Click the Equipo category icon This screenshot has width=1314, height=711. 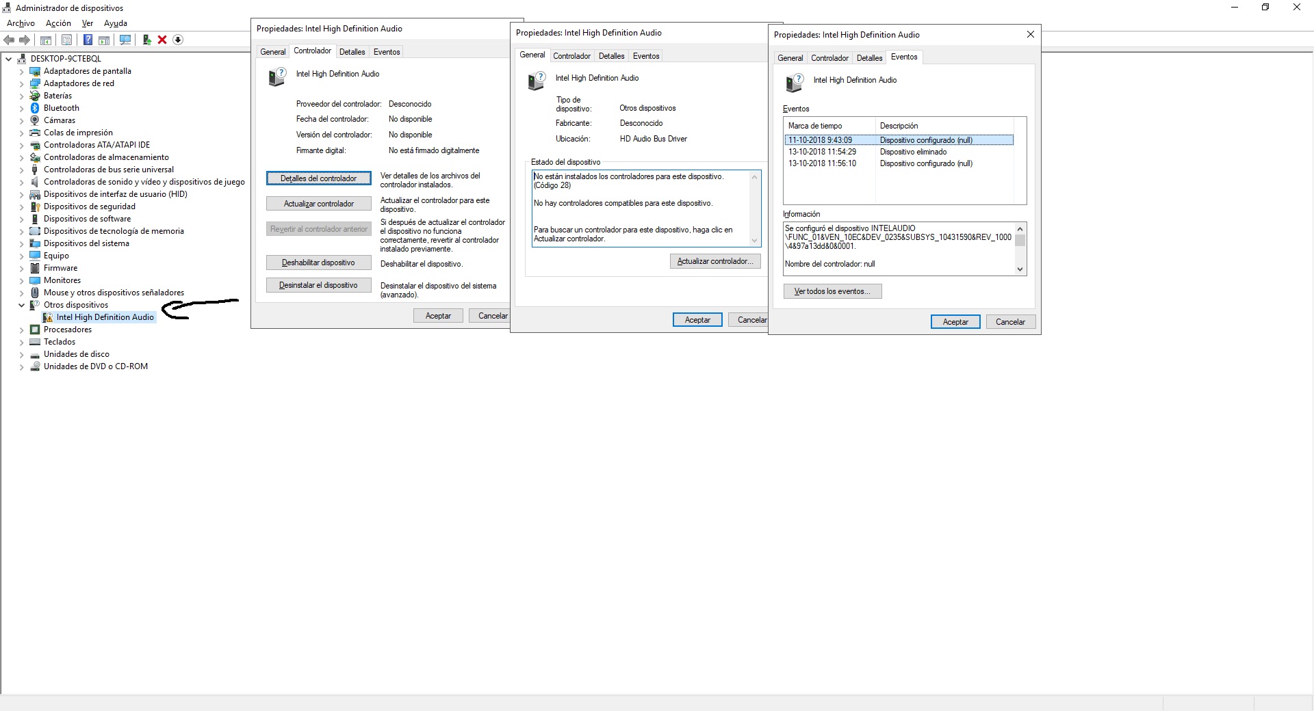35,256
